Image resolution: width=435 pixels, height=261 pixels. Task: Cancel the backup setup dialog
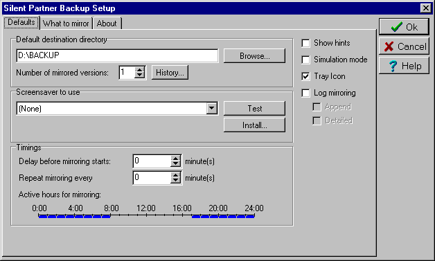[x=404, y=46]
